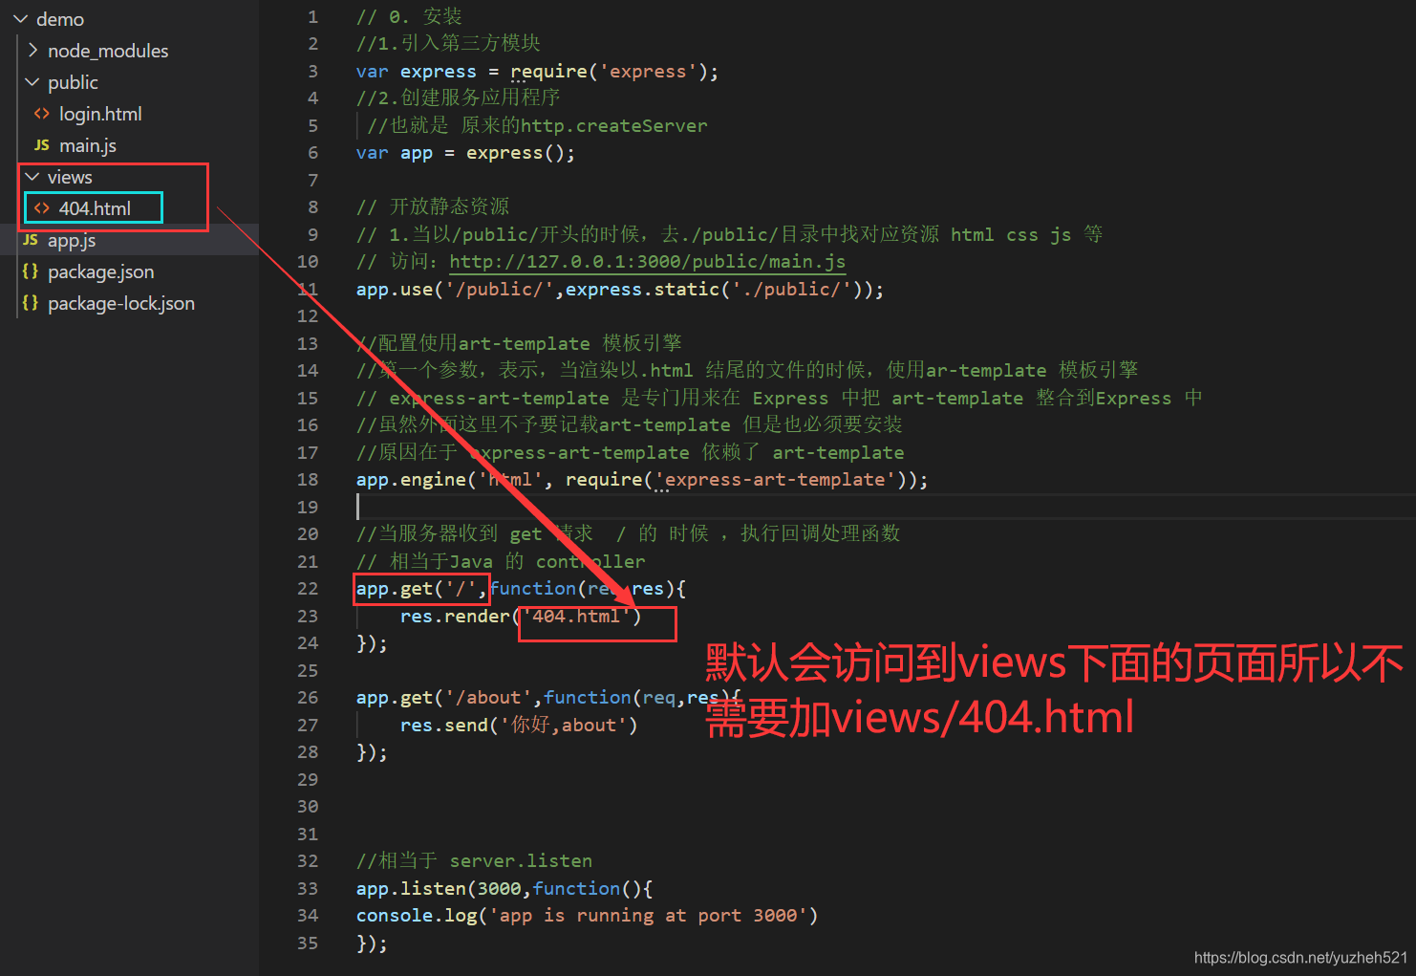This screenshot has width=1416, height=976.
Task: Click line number 22 in gutter
Action: 308,589
